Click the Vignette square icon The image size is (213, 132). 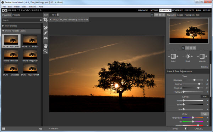click(202, 56)
